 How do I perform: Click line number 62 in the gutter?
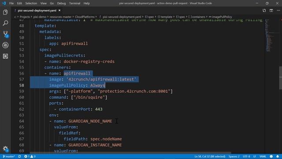22,109
